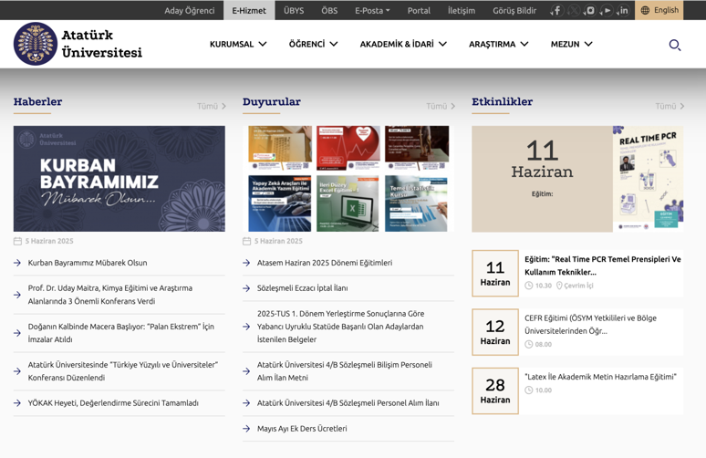Switch the site language to English
The image size is (706, 458).
[659, 10]
